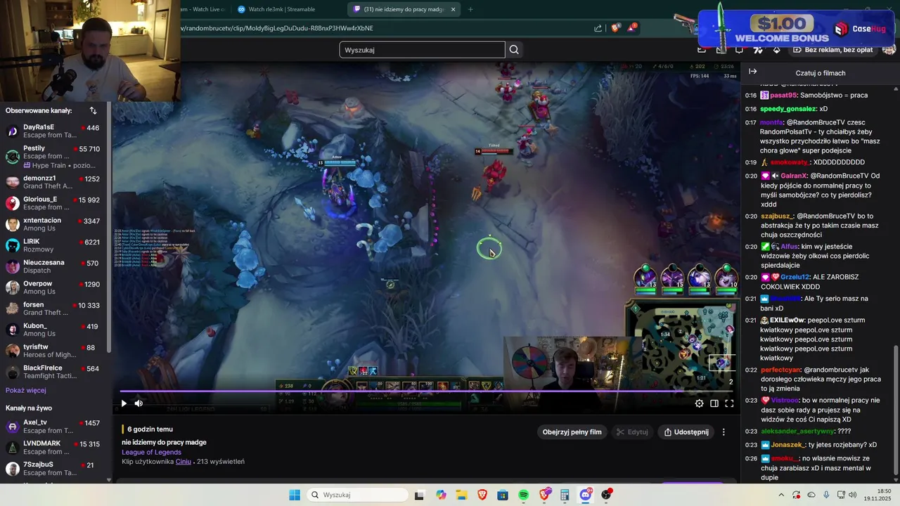Click 'Bez reklam, bez opłat' button
Viewport: 900px width, 506px height.
(x=832, y=50)
